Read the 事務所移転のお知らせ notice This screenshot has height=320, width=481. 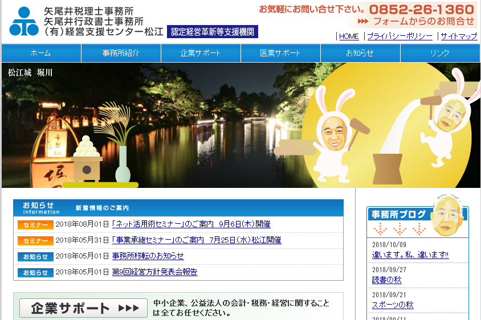click(x=148, y=256)
